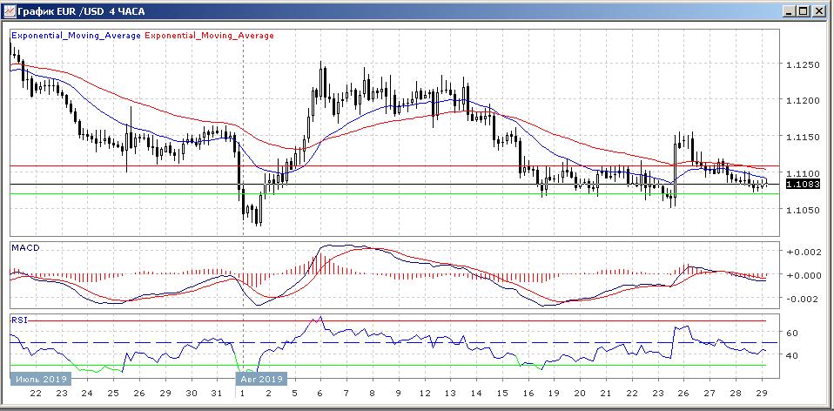The image size is (834, 411).
Task: Click the chart icon in the title bar
Action: tap(10, 11)
